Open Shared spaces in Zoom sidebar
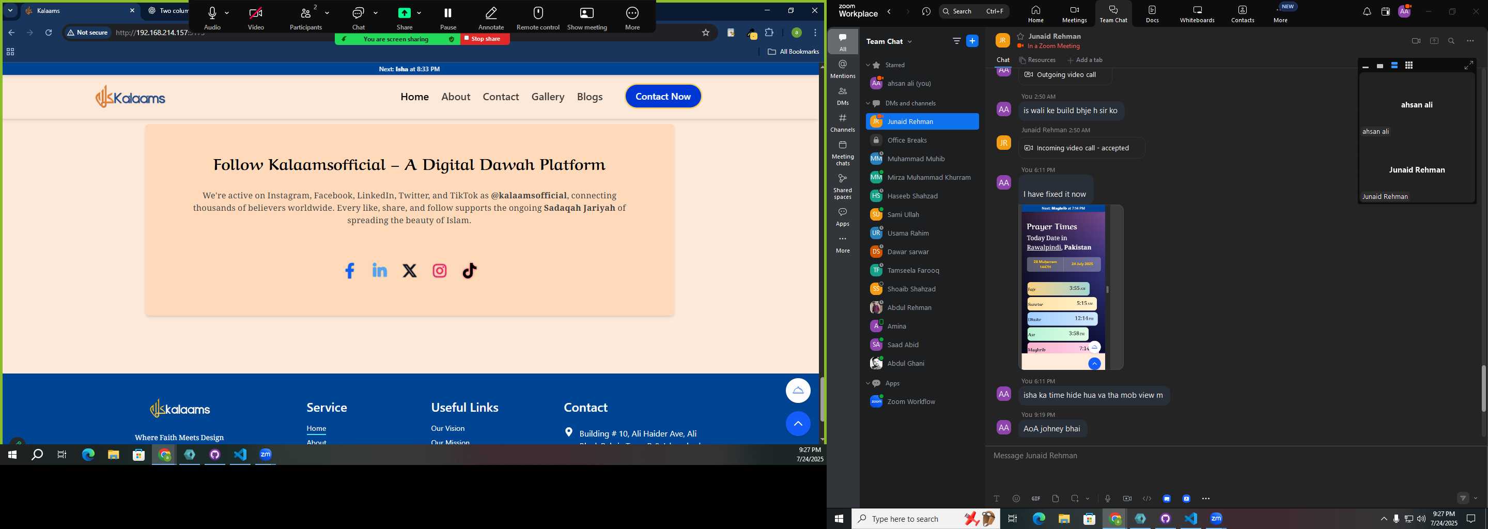The width and height of the screenshot is (1488, 529). [x=843, y=186]
